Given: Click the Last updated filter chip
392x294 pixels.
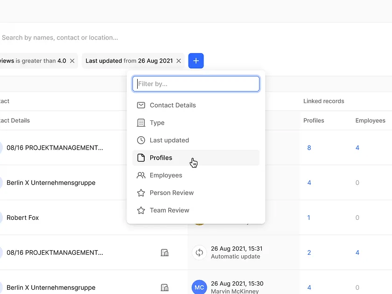Looking at the screenshot, I should 128,61.
